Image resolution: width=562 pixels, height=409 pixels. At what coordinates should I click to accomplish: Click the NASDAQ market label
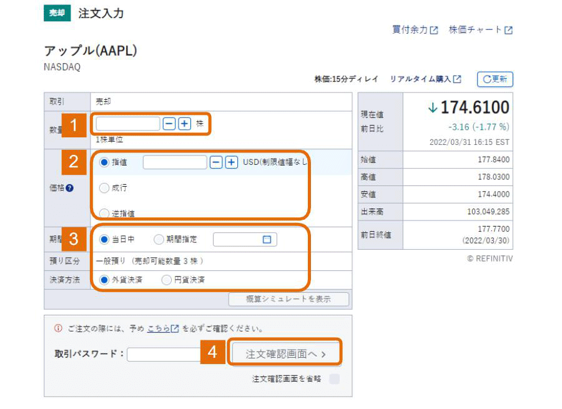[62, 67]
